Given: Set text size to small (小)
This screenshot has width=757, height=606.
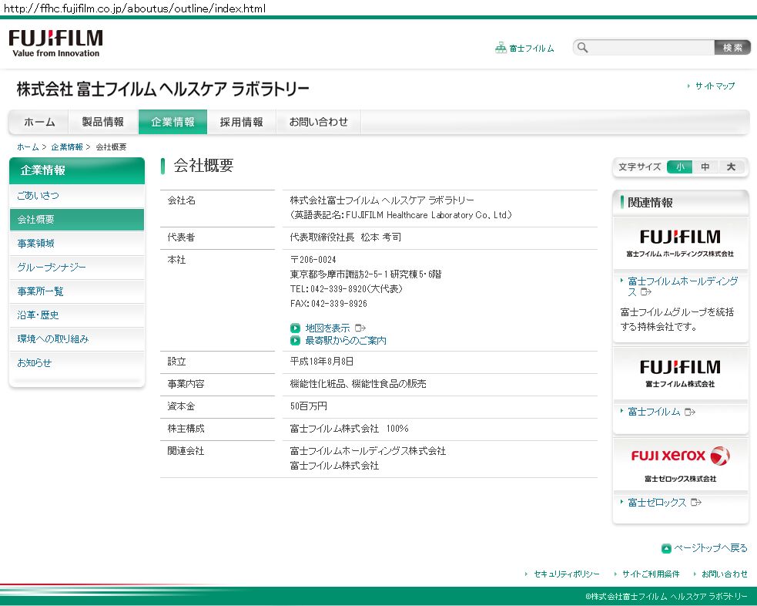Looking at the screenshot, I should 680,167.
